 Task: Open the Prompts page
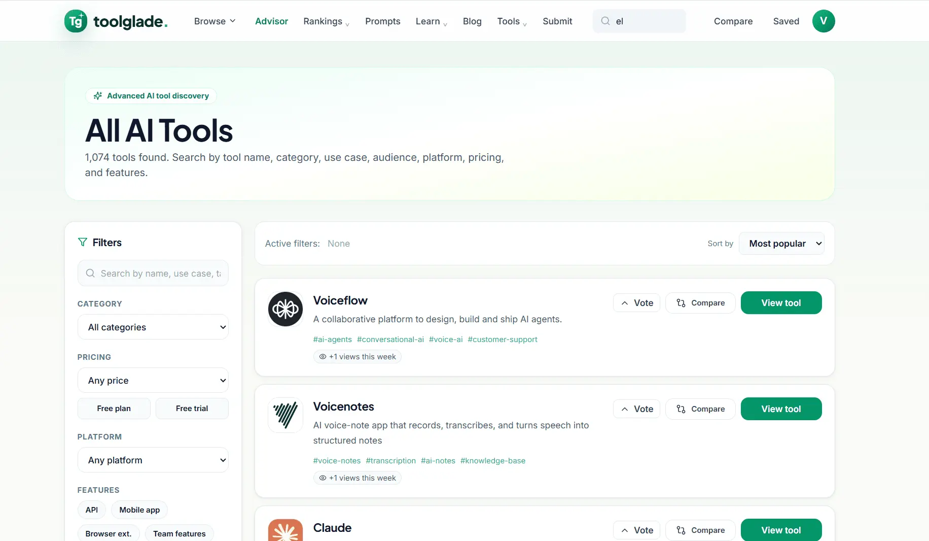(383, 21)
